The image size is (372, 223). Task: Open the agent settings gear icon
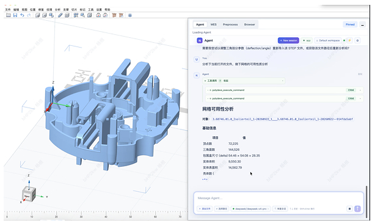tap(357, 40)
